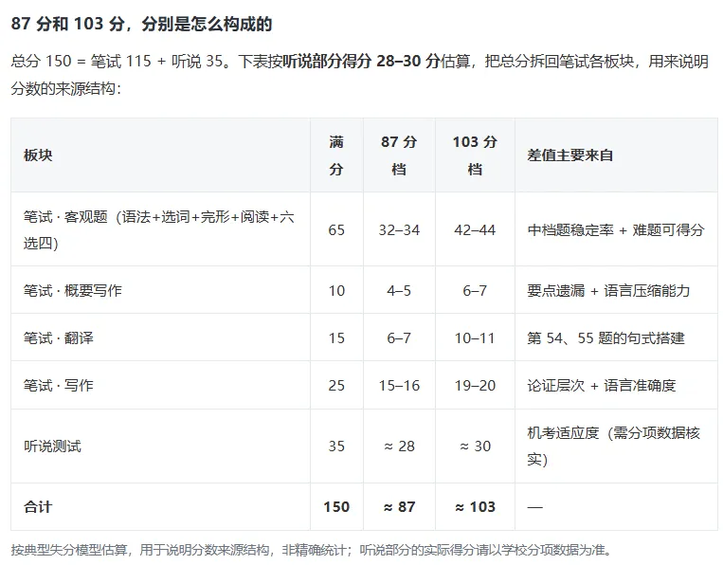The image size is (723, 565).
Task: Click the bold text '听说部分得分 28–30 分'
Action: point(361,61)
